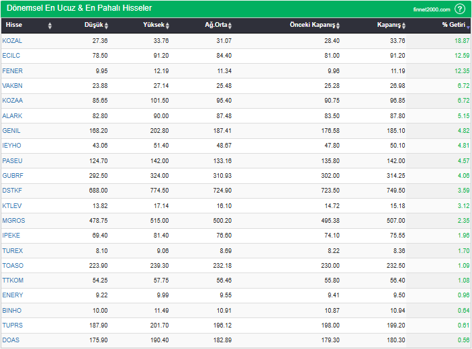Sort table by Hisse column arrows
This screenshot has height=349, width=472.
[x=50, y=26]
